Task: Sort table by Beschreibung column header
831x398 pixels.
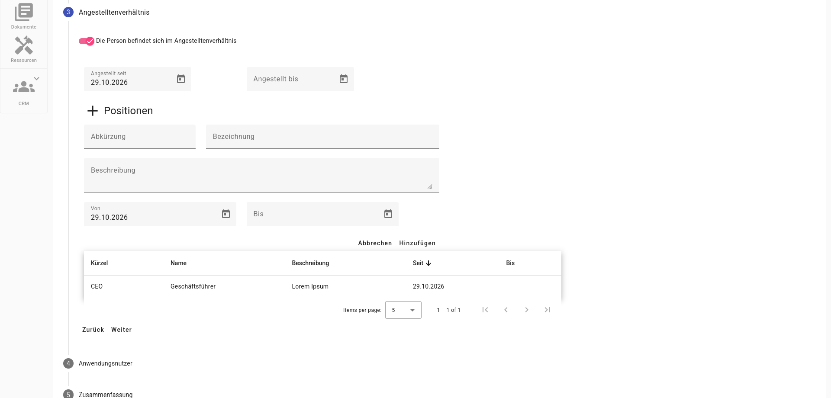Action: (310, 263)
